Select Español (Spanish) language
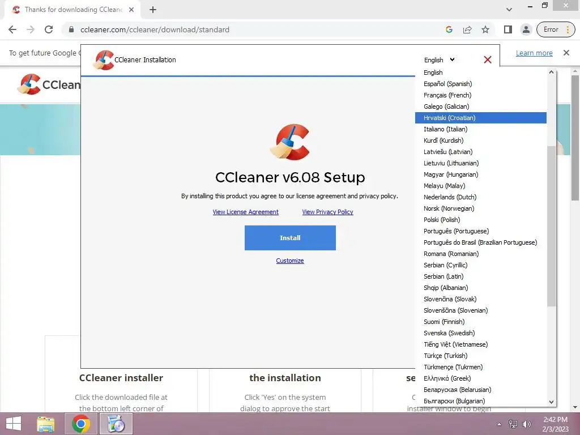The height and width of the screenshot is (435, 580). 480,84
